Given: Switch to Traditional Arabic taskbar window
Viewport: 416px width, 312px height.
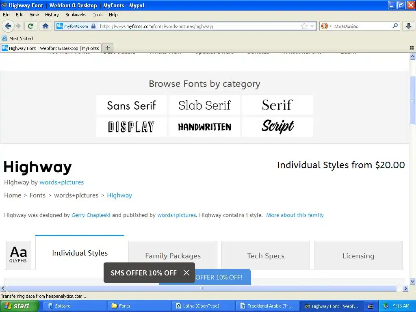Looking at the screenshot, I should point(268,306).
